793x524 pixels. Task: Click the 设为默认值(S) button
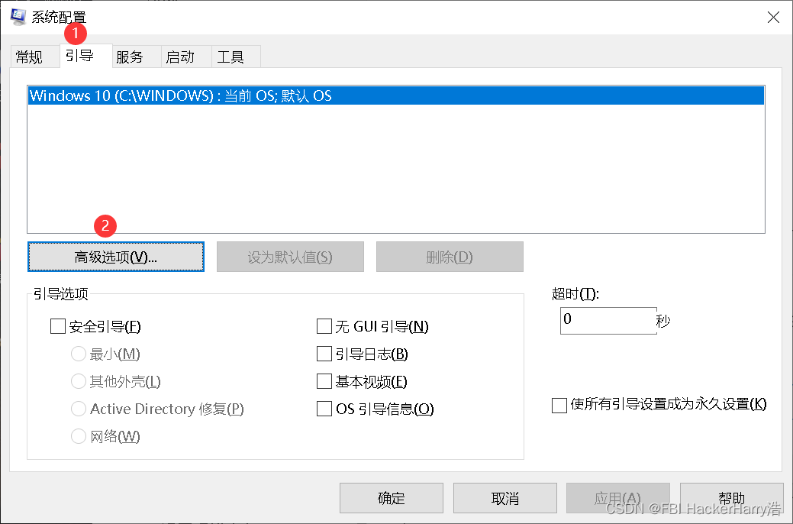tap(290, 257)
